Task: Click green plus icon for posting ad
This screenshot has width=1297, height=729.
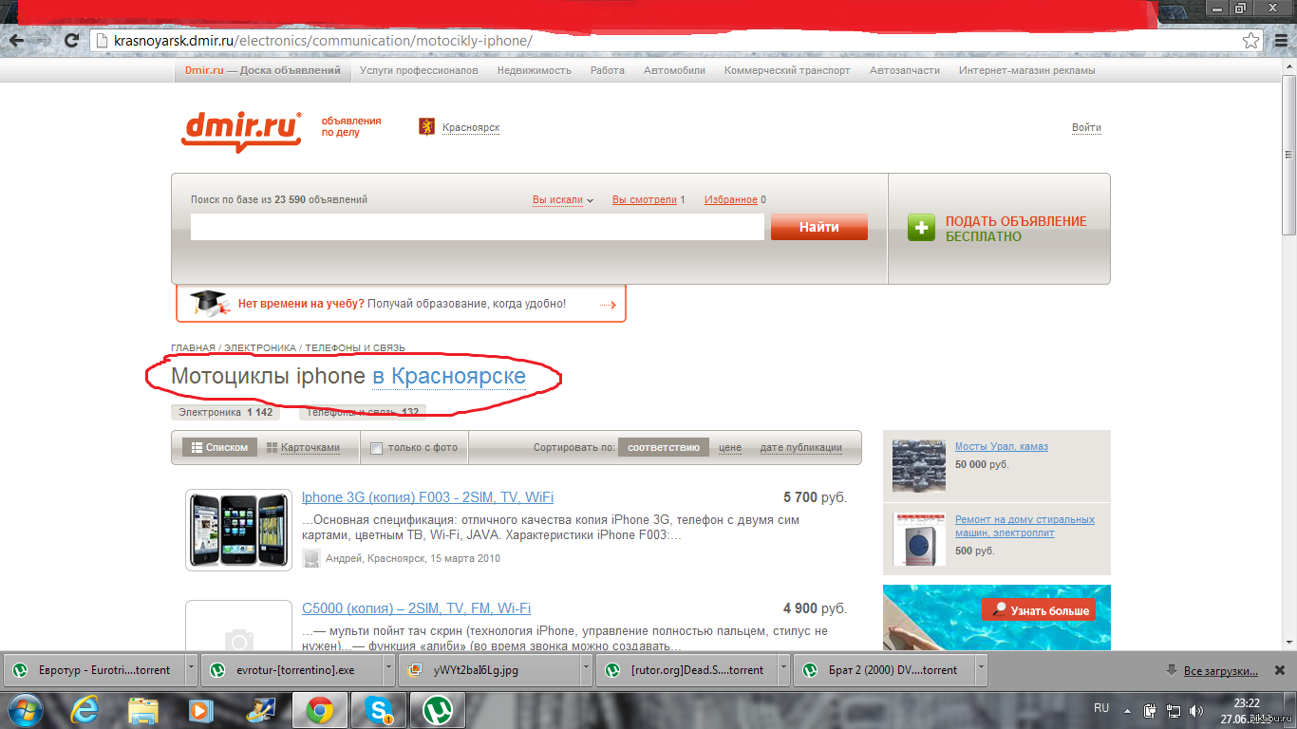Action: pyautogui.click(x=921, y=228)
